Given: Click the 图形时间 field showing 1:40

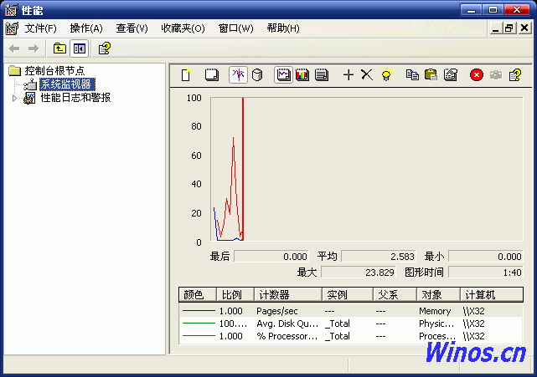Looking at the screenshot, I should point(486,273).
